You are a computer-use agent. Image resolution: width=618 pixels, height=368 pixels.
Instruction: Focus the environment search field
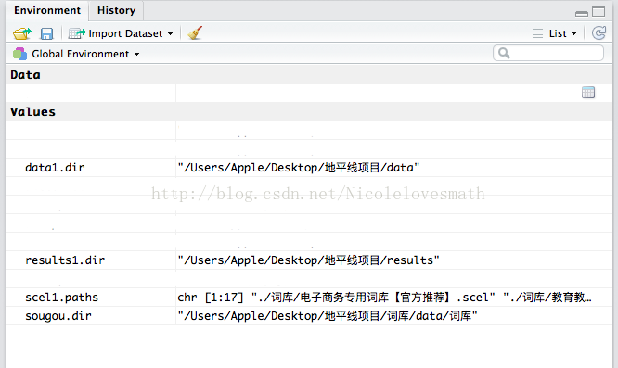pyautogui.click(x=548, y=53)
